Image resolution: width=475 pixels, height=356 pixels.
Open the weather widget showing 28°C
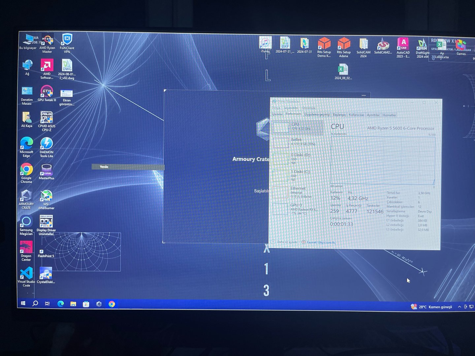431,307
